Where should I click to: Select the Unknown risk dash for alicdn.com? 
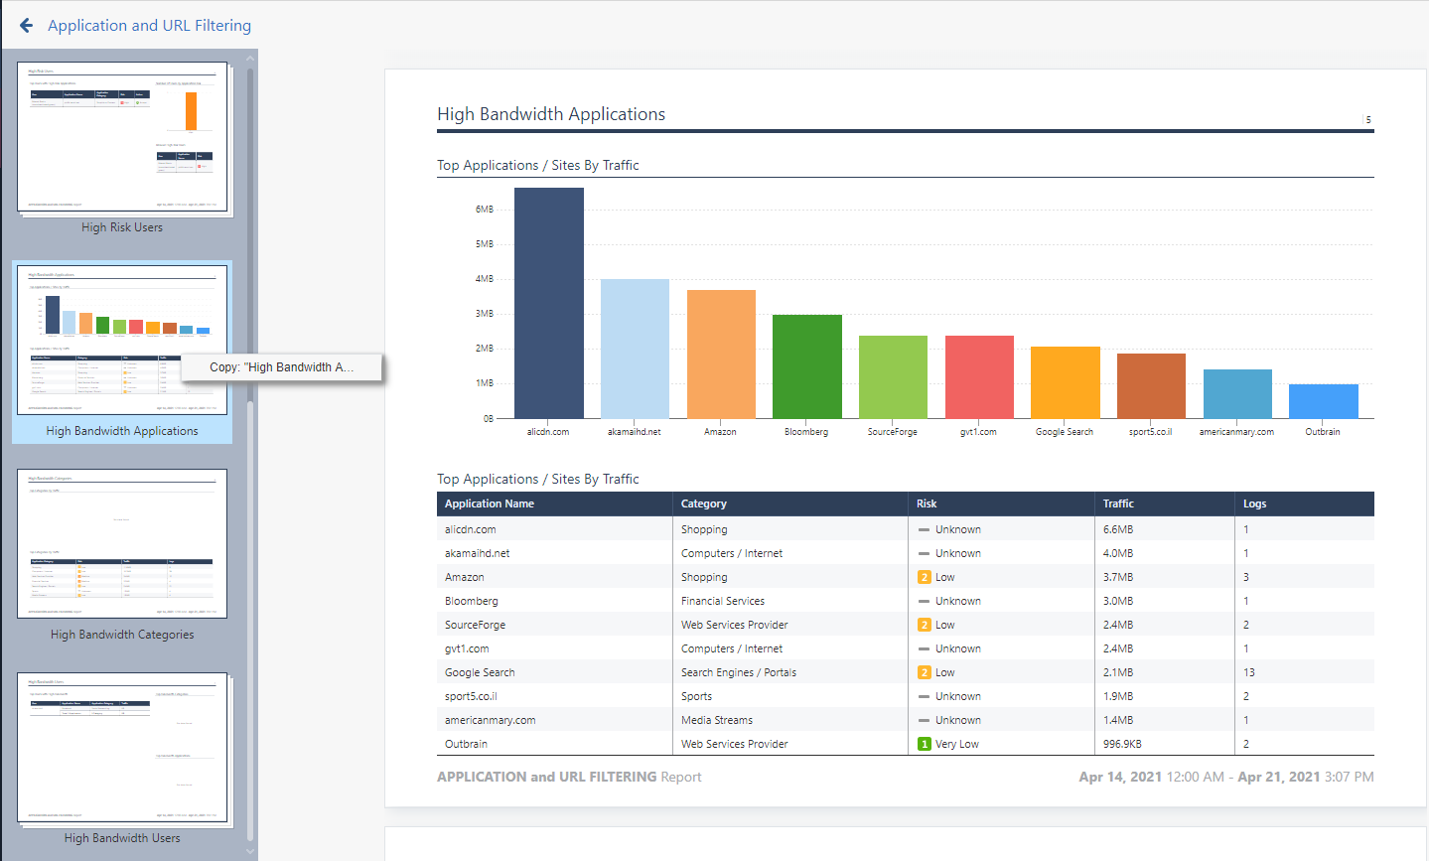924,529
